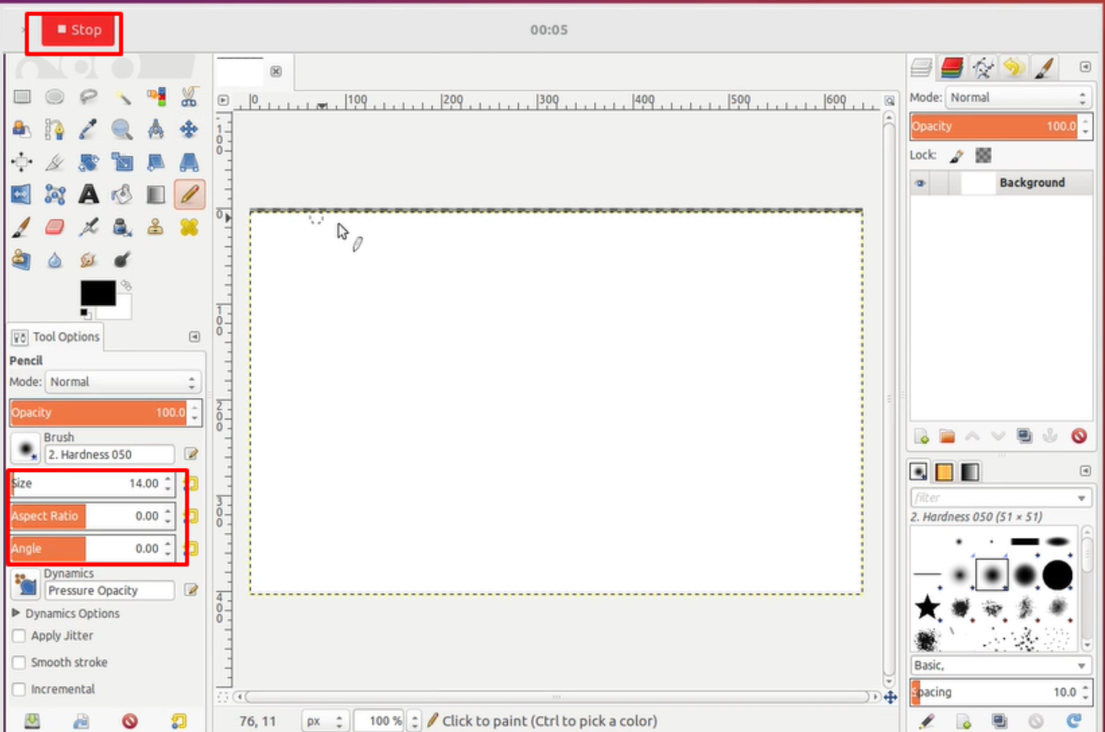Create a new layer
Viewport: 1105px width, 732px height.
(921, 436)
